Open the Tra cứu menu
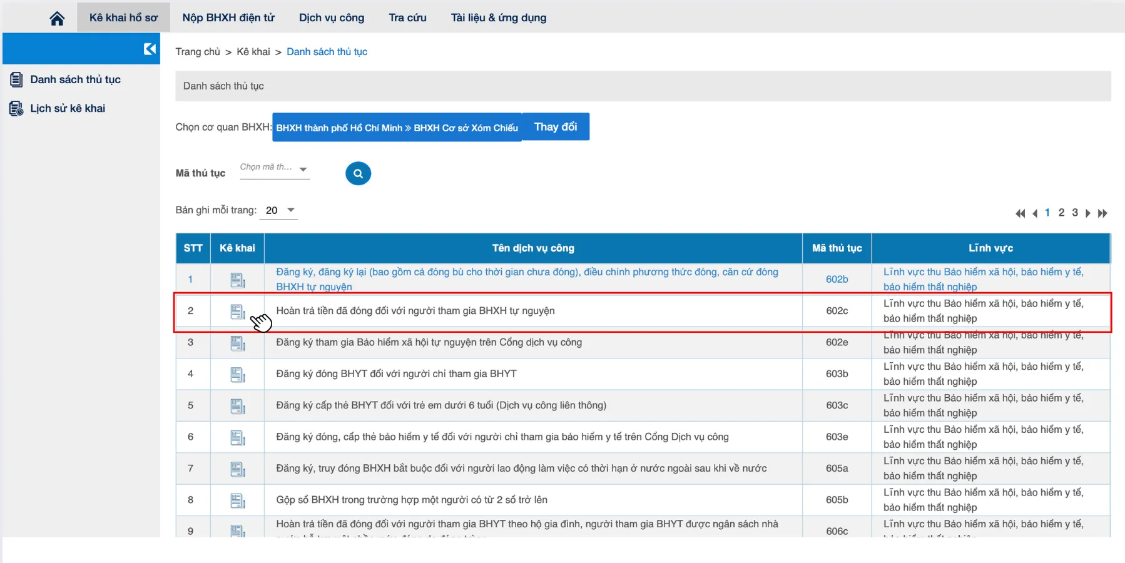 tap(407, 18)
